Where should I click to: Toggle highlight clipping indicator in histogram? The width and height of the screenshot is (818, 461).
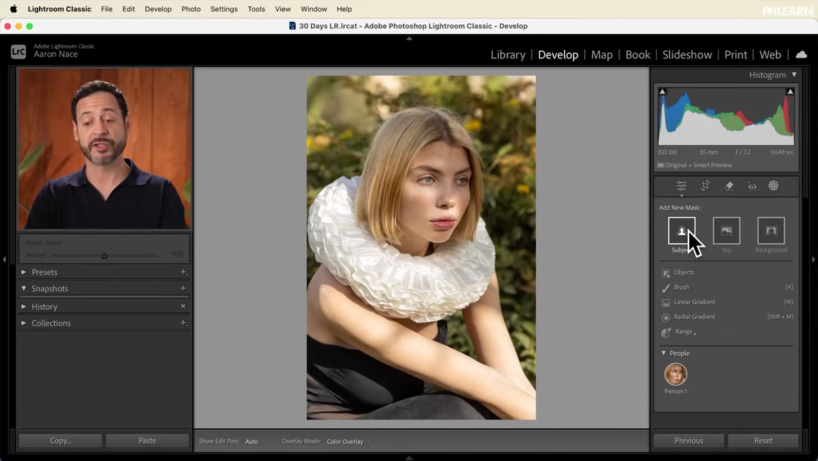pos(790,91)
